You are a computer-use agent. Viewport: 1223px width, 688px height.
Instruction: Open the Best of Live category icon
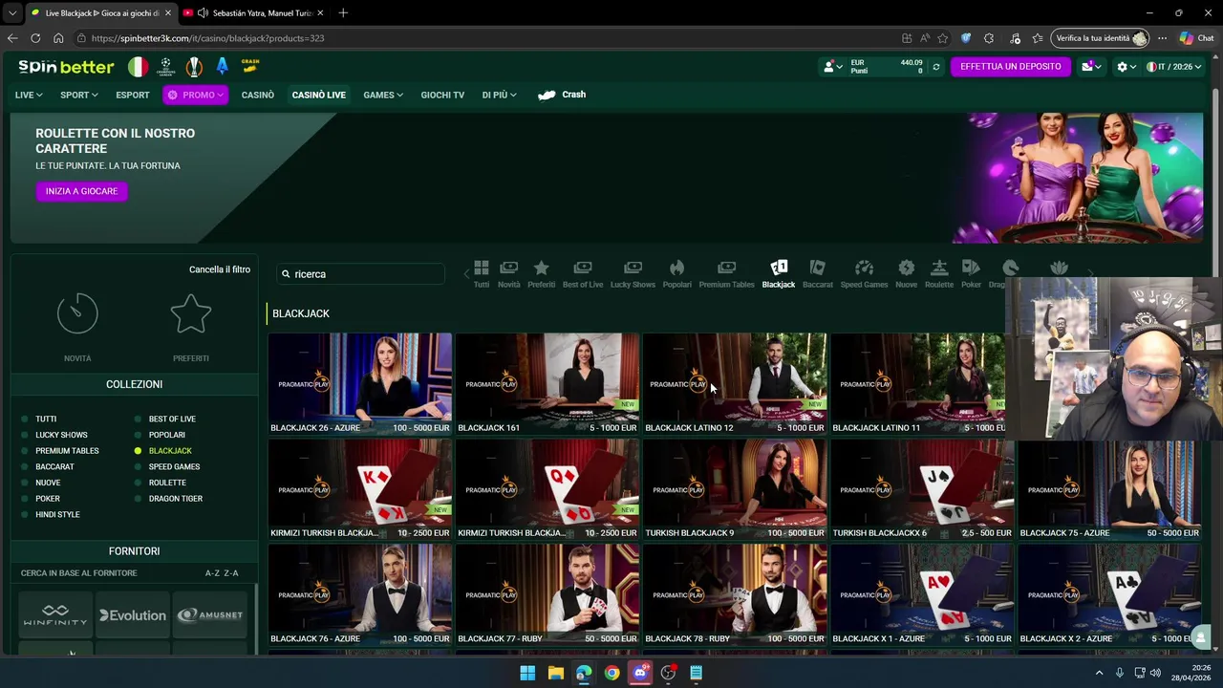click(583, 274)
